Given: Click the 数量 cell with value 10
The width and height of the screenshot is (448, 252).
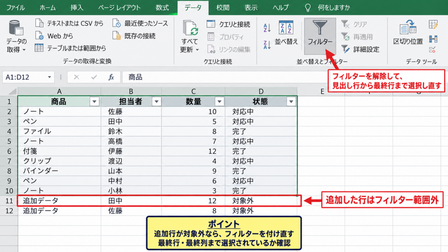Looking at the screenshot, I should pyautogui.click(x=193, y=112).
